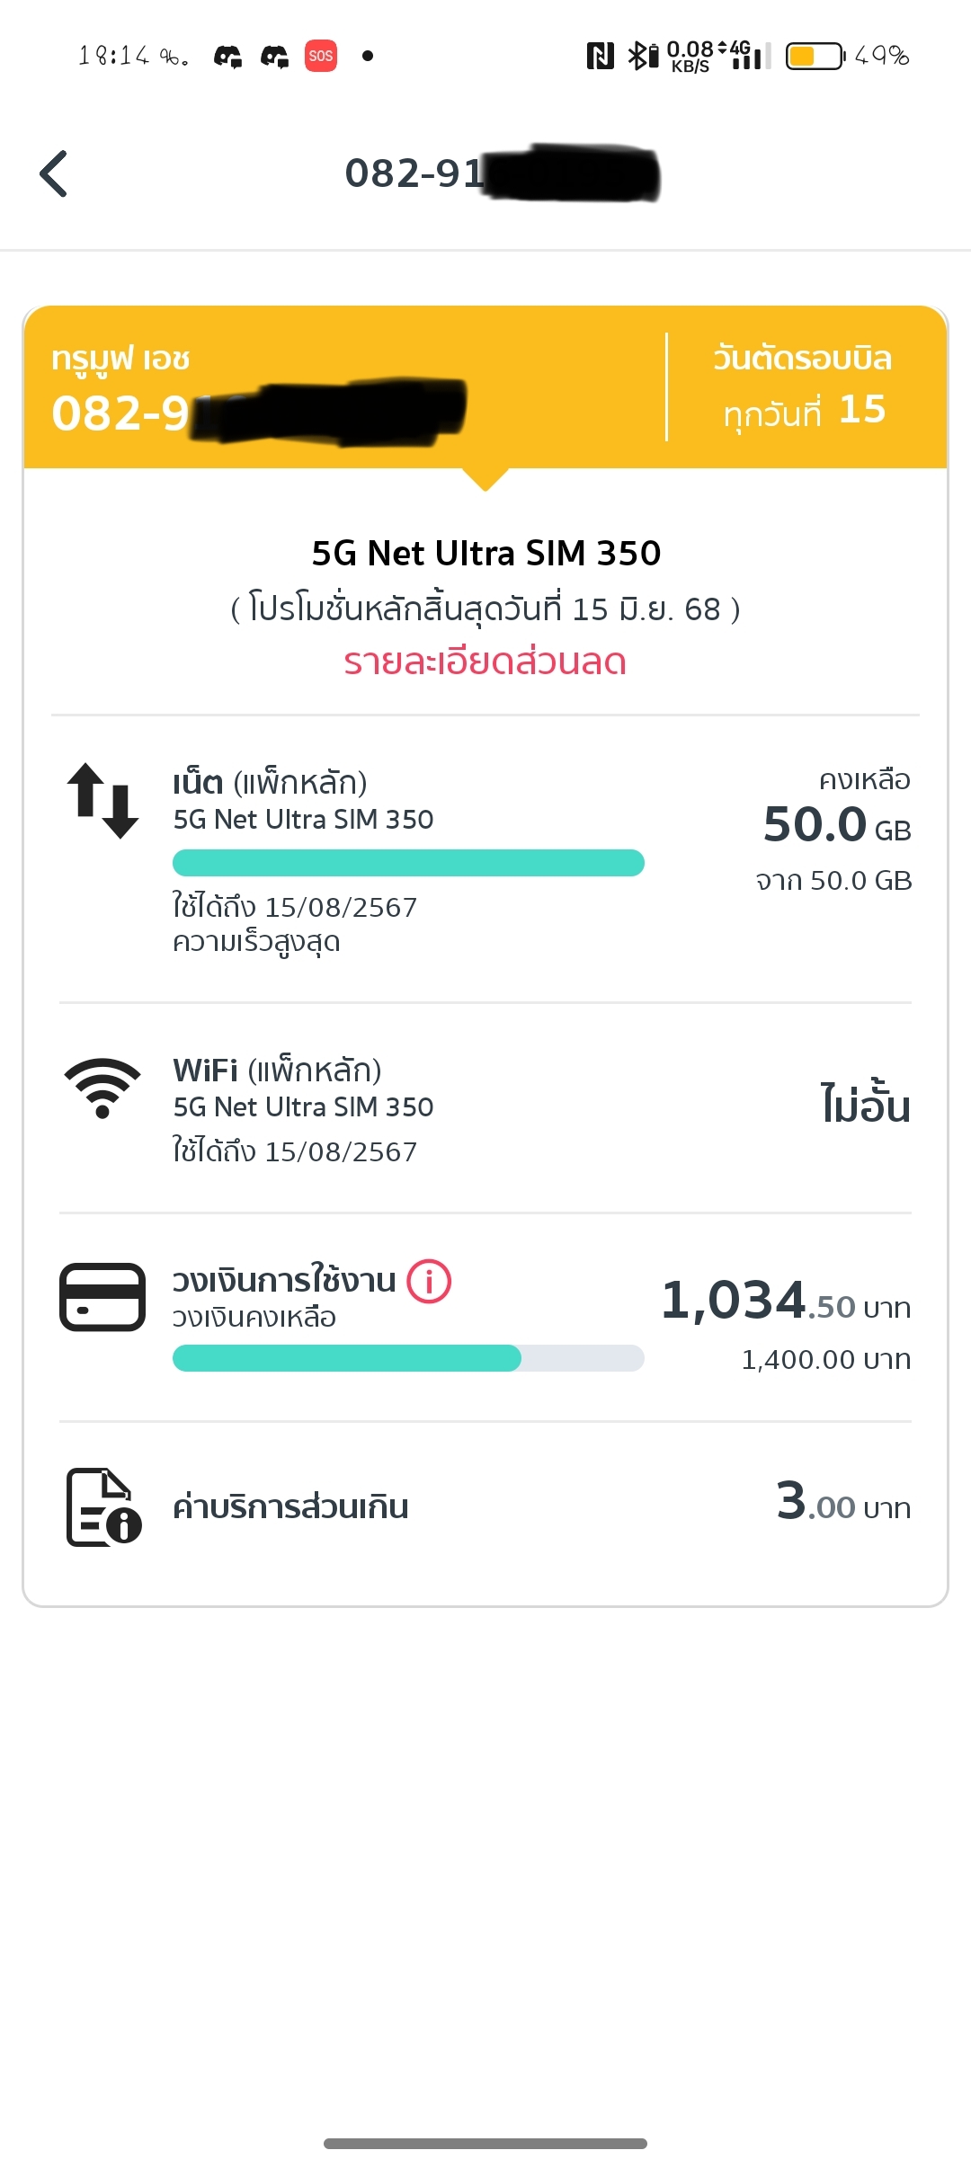Tap the excess charges document icon
This screenshot has height=2168, width=971.
click(104, 1507)
